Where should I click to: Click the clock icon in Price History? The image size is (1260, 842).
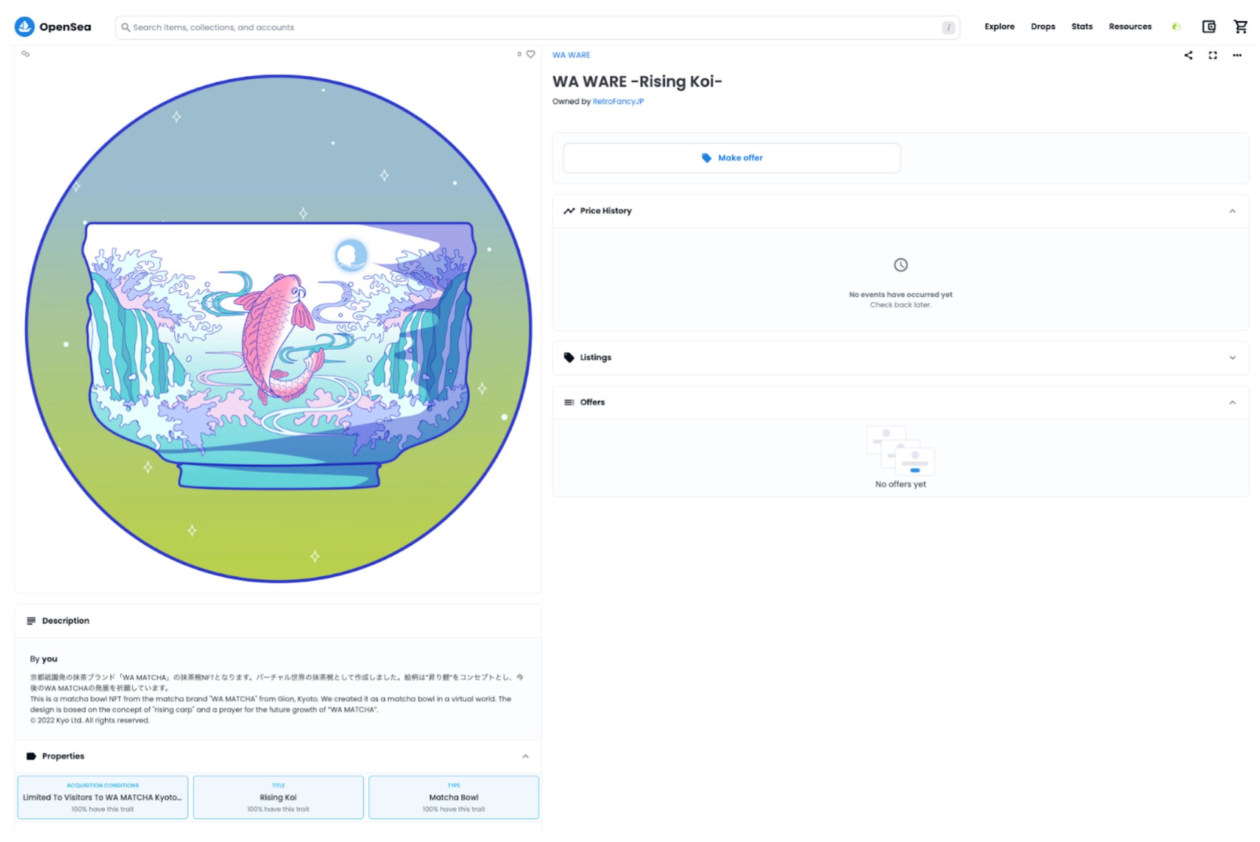(x=900, y=265)
